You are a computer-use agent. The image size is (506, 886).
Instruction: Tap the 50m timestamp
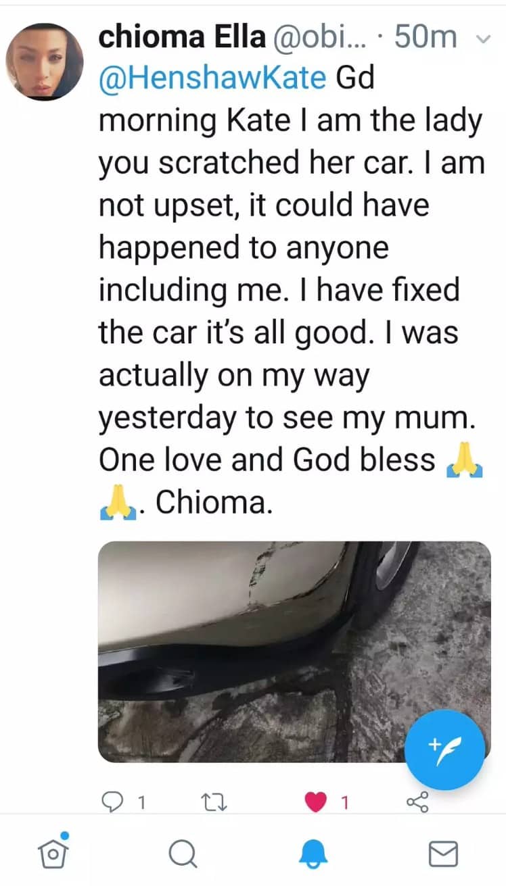pyautogui.click(x=425, y=37)
